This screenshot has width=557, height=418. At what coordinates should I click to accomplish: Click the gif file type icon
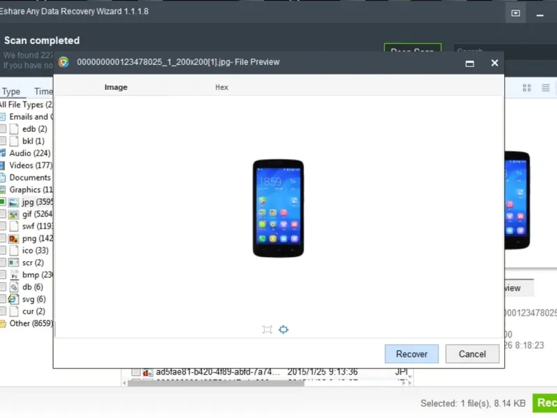click(x=13, y=215)
